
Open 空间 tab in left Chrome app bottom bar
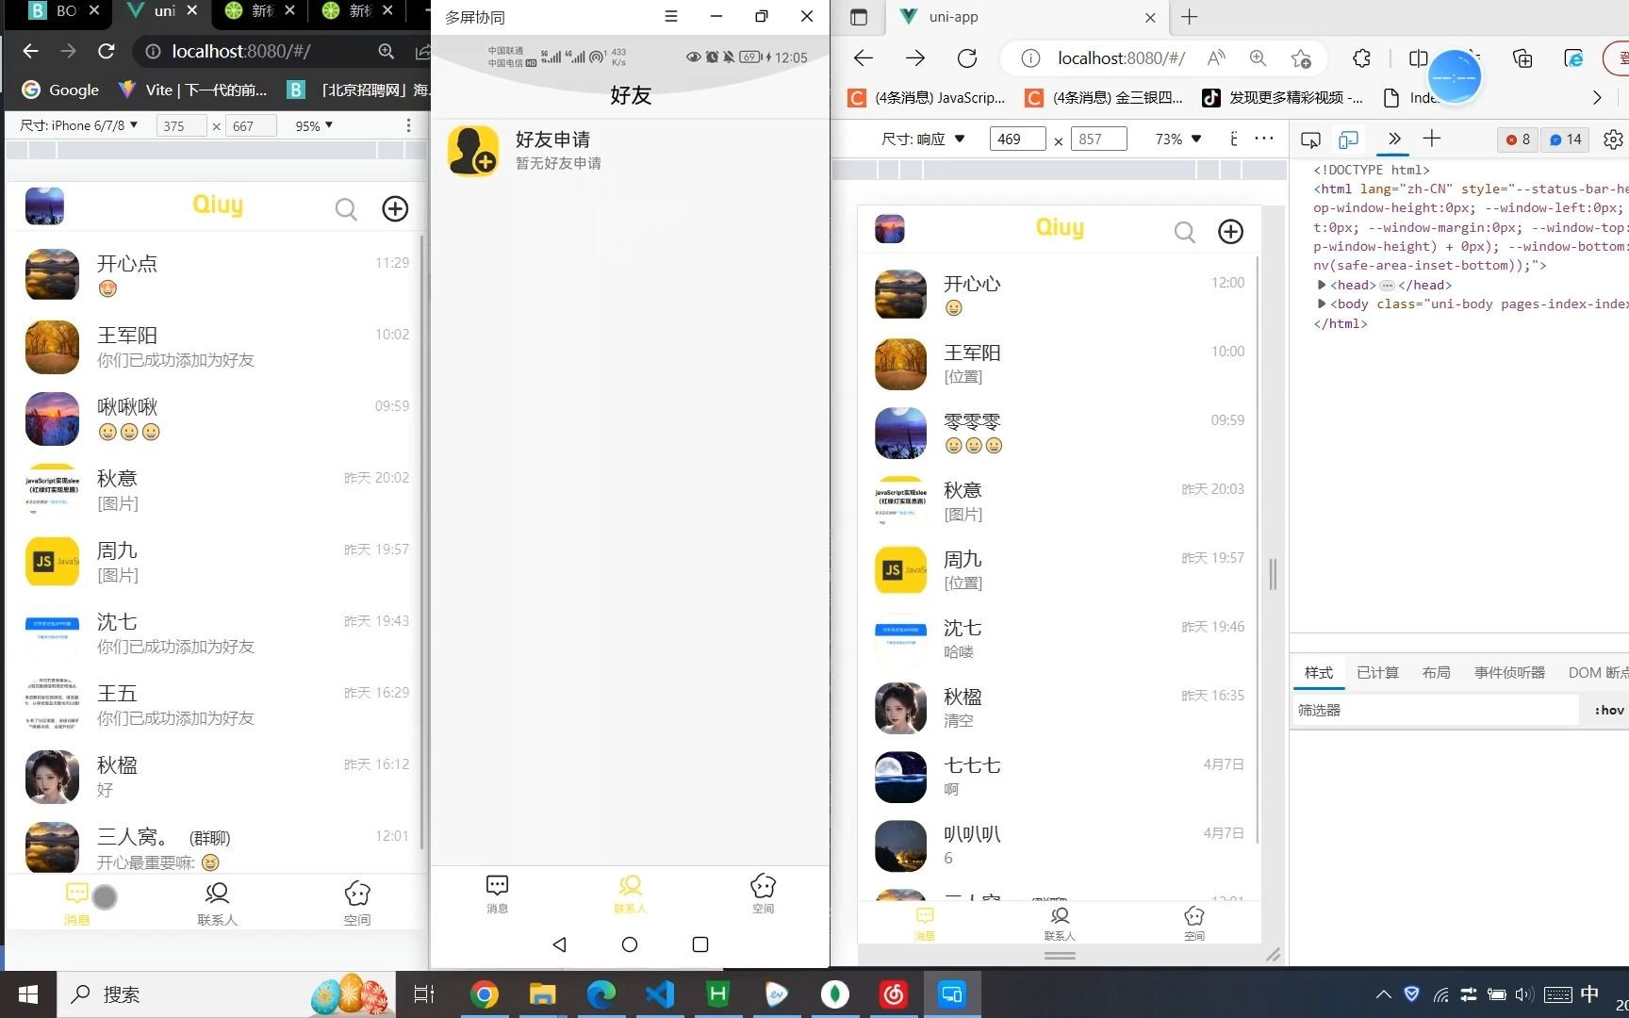[357, 904]
